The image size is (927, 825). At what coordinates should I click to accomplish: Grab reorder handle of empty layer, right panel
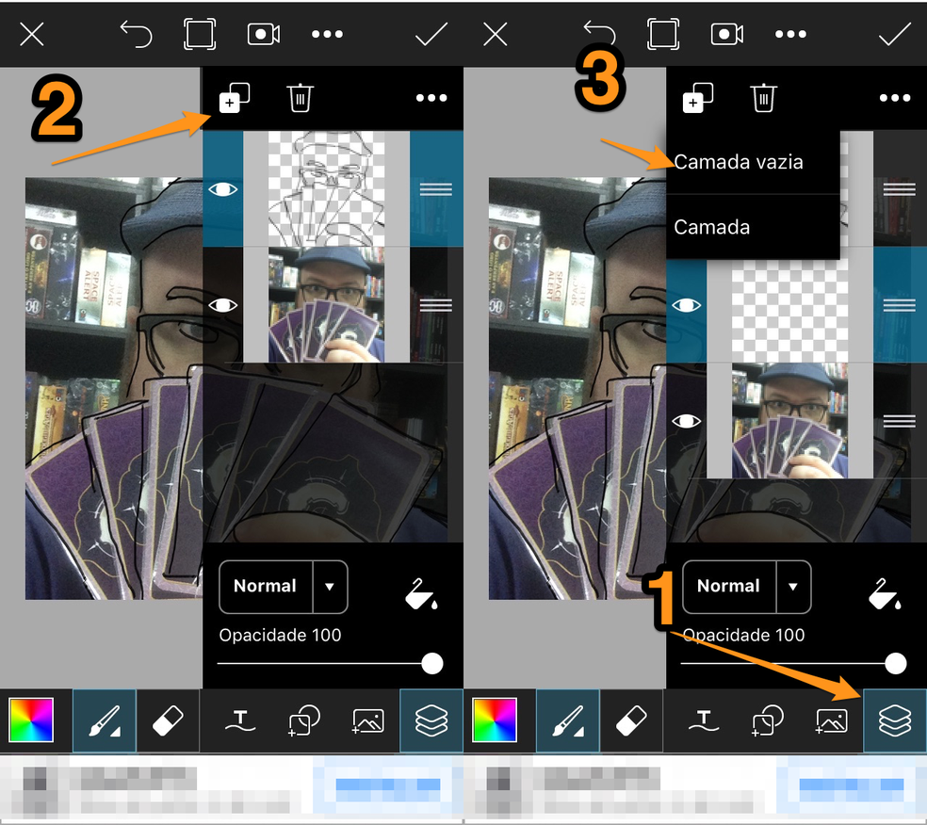click(x=900, y=305)
